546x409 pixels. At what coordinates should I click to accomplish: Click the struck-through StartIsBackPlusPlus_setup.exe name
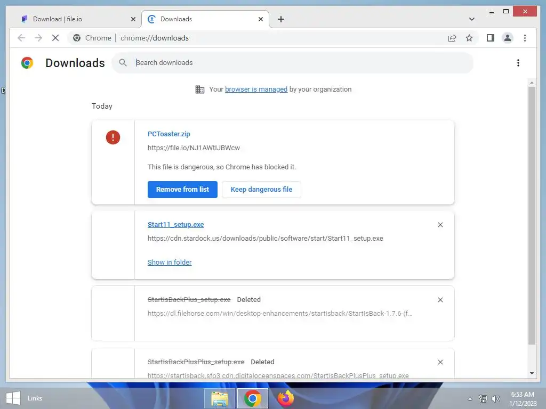tap(196, 362)
